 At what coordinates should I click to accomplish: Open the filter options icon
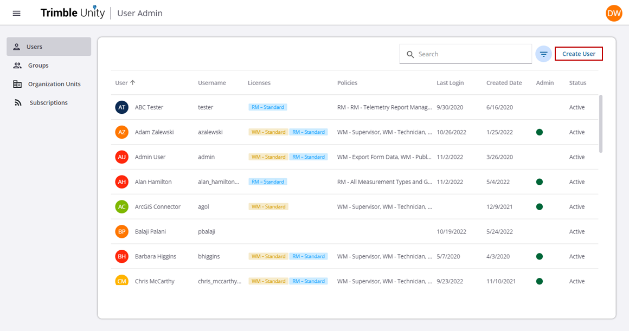coord(543,54)
